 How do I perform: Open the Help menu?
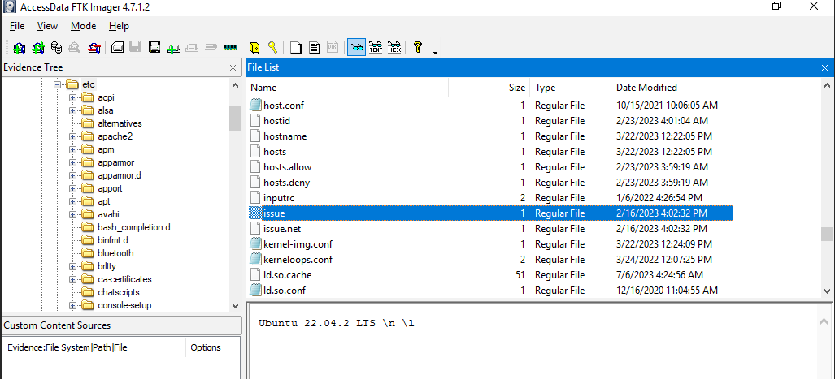[x=119, y=26]
